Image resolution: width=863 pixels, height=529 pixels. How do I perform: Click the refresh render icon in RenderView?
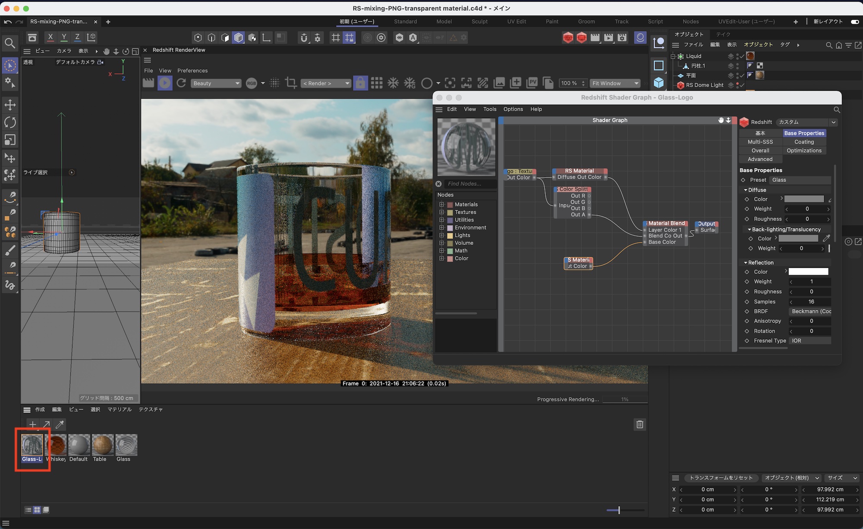click(x=181, y=83)
